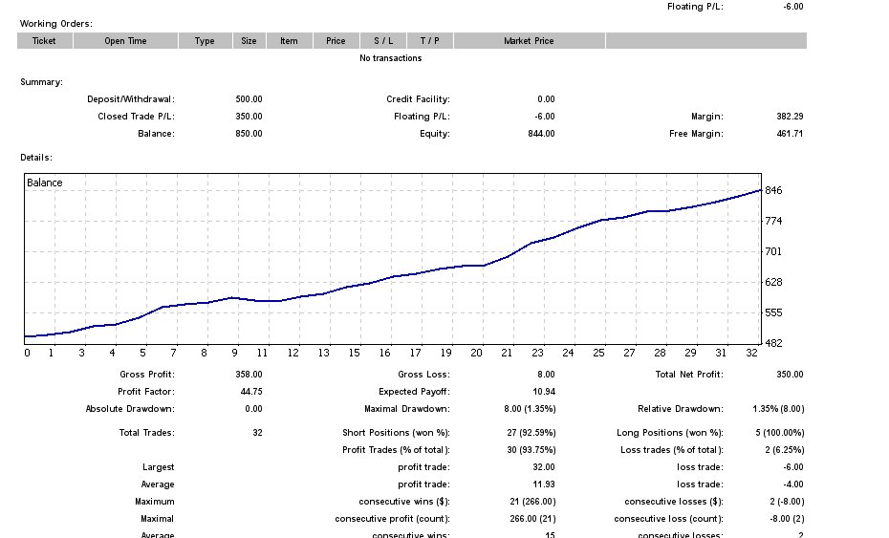Click the 0 mark on chart's horizontal axis

(x=27, y=354)
